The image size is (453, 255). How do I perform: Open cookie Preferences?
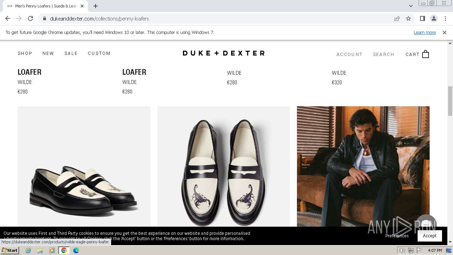coord(397,236)
